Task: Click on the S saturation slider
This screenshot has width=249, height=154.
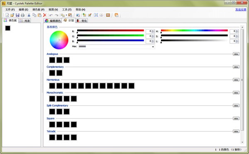Action: tap(194, 35)
